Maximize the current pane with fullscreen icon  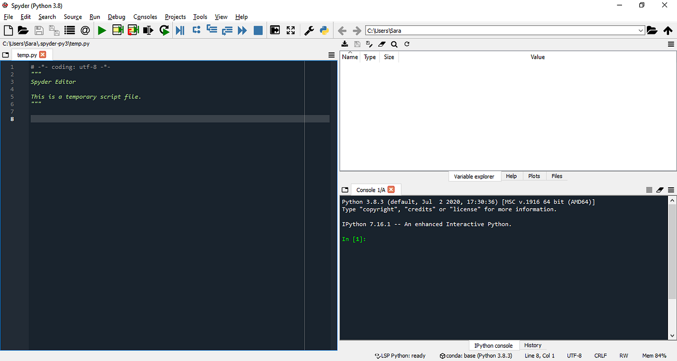[x=290, y=30]
